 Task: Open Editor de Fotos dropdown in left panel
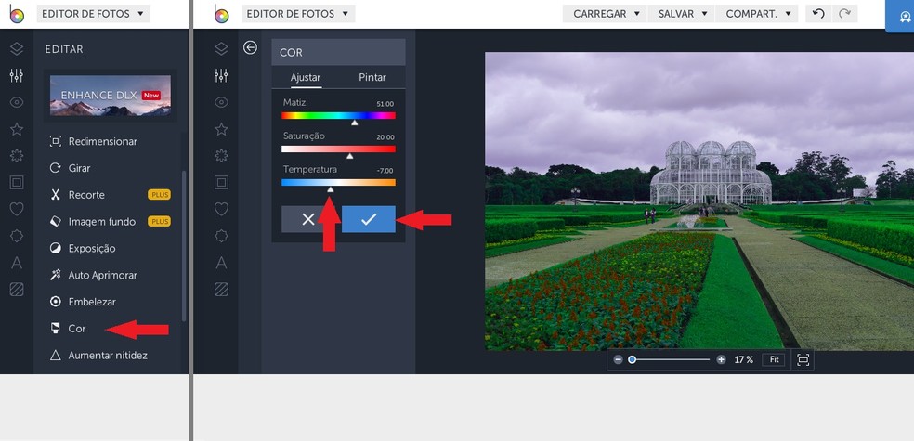tap(93, 13)
